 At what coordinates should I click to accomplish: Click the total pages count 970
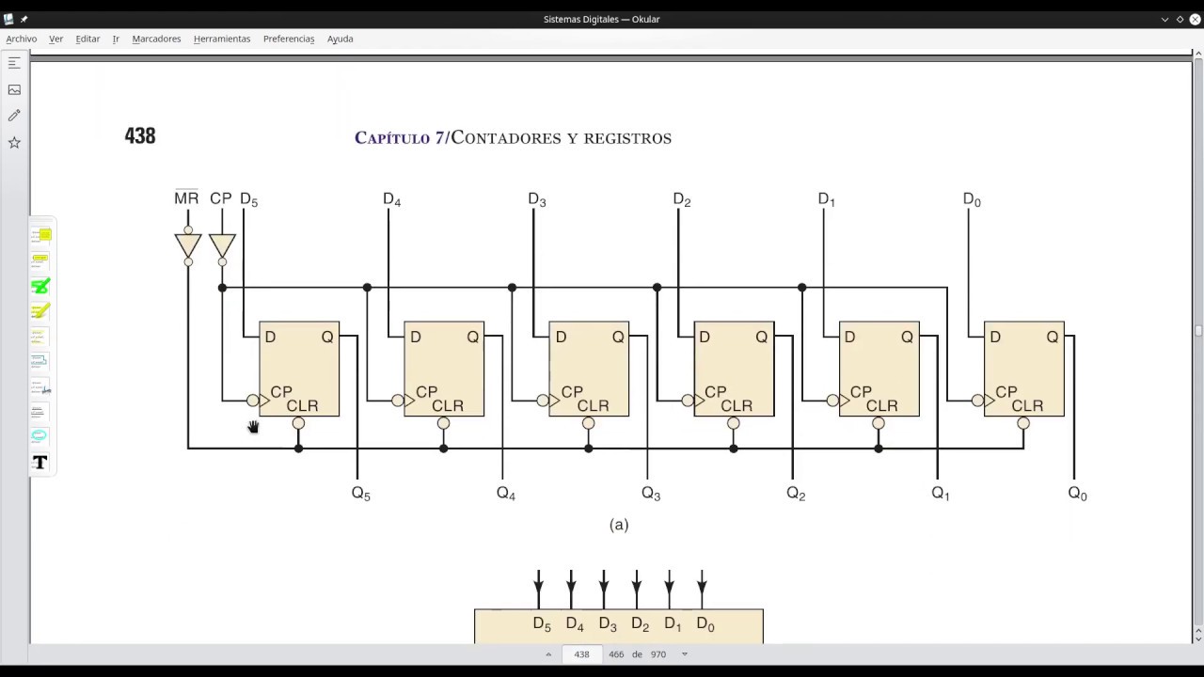658,654
